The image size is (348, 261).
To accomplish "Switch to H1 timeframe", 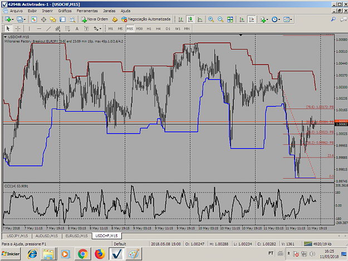I will 149,28.
